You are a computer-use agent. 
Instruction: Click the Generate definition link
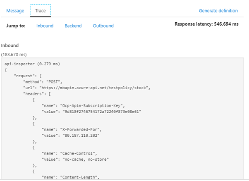(x=218, y=11)
